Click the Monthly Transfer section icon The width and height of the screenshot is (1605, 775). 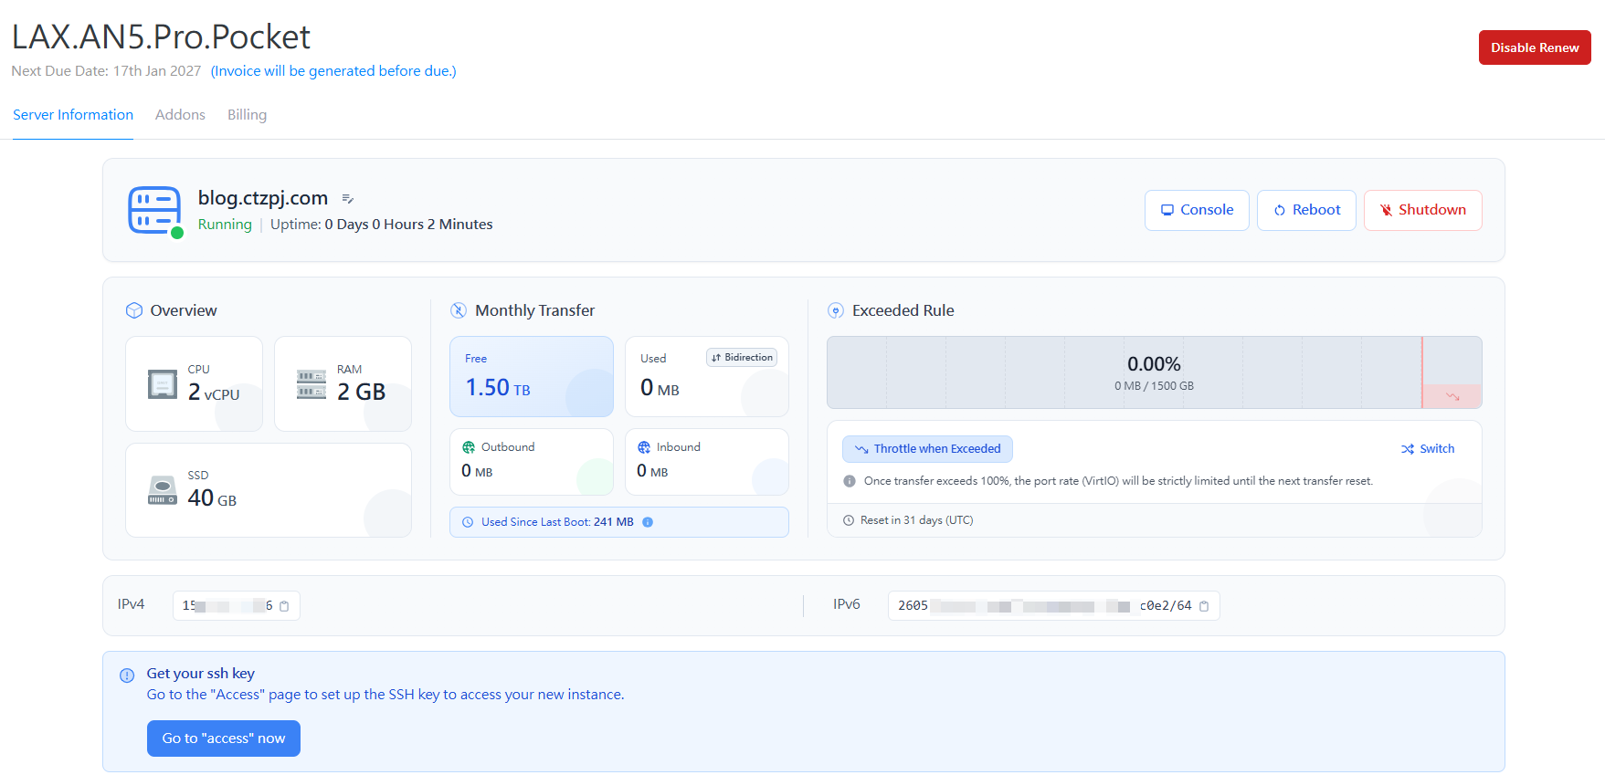click(x=459, y=310)
